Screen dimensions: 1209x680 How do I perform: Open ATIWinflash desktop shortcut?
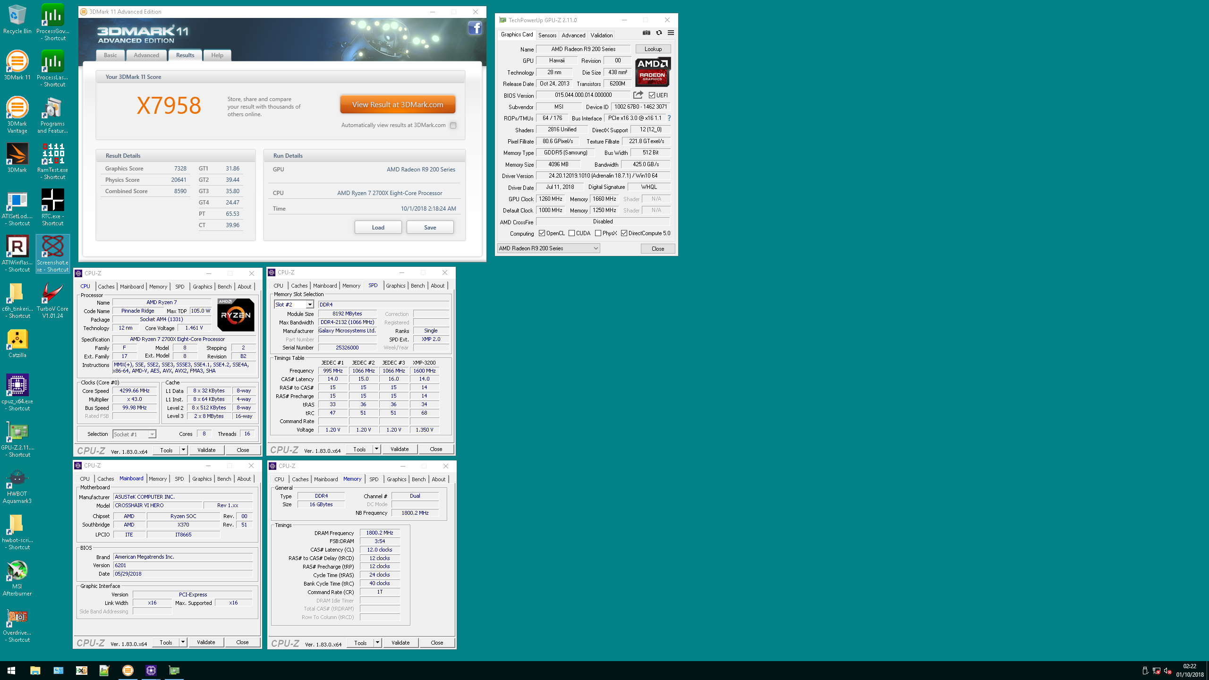point(17,254)
